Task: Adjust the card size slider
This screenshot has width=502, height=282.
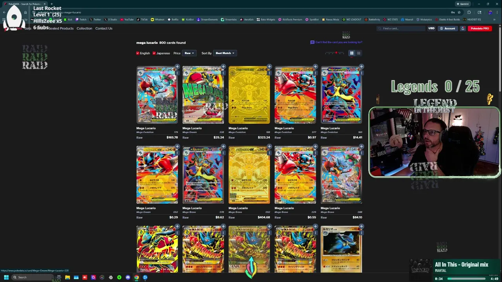Action: [335, 53]
